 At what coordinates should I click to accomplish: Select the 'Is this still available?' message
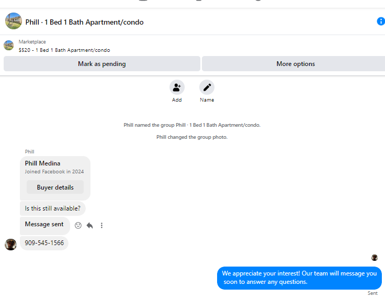pos(52,208)
